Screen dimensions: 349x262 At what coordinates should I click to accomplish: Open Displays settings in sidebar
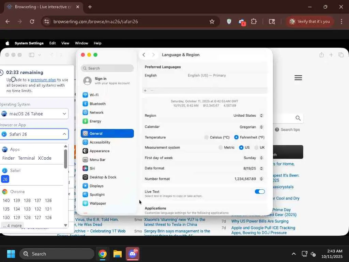coord(107,186)
